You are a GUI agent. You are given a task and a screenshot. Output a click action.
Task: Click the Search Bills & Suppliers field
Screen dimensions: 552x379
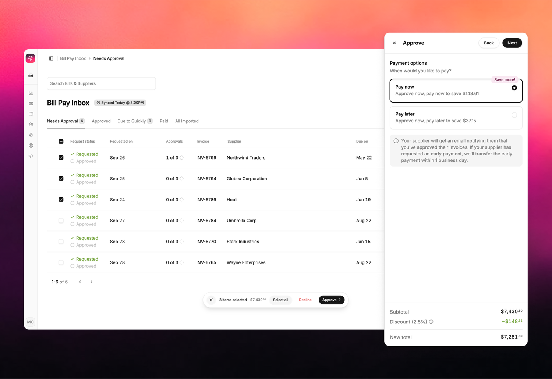(x=101, y=83)
